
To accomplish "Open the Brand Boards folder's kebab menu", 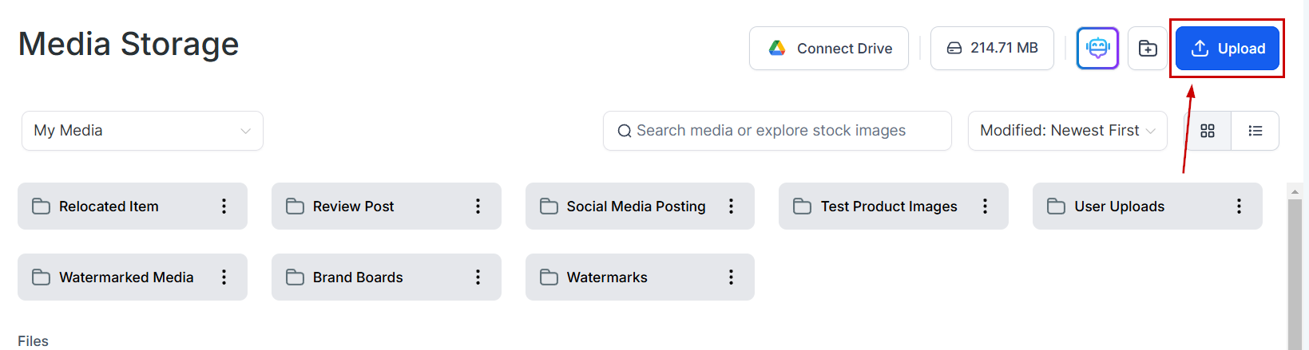I will (478, 277).
